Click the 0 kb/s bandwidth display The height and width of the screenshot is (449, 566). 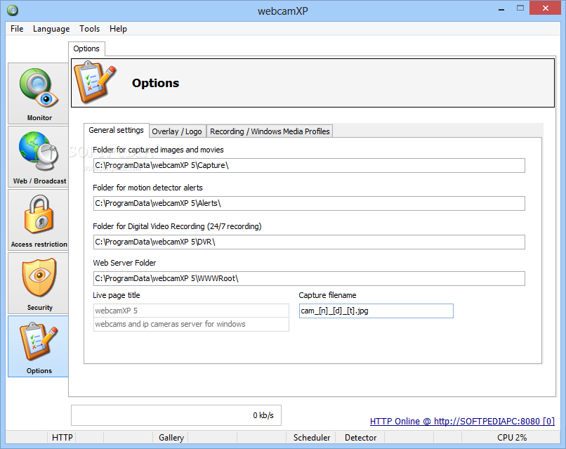click(x=176, y=415)
